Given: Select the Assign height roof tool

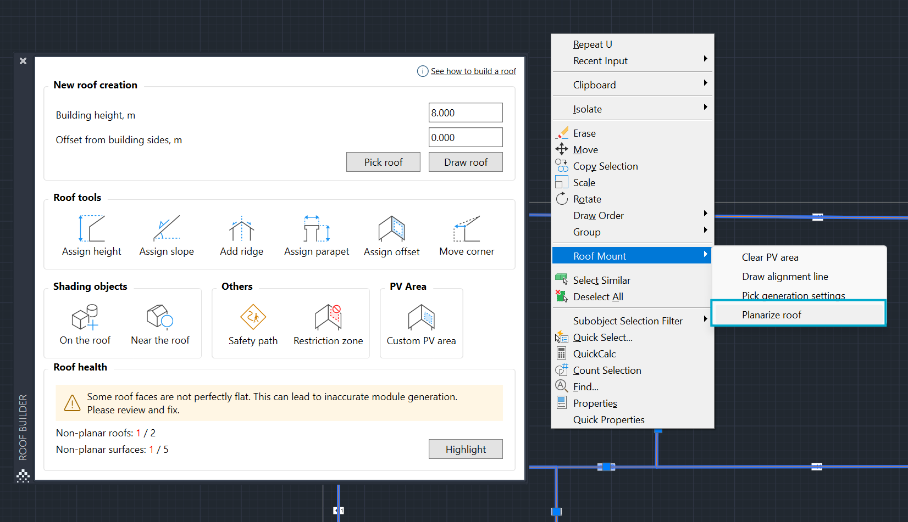Looking at the screenshot, I should tap(91, 235).
